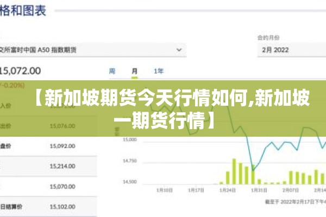This screenshot has height=217, width=326.
Task: Open the A50 index futures product dropdown
Action: click(93, 50)
